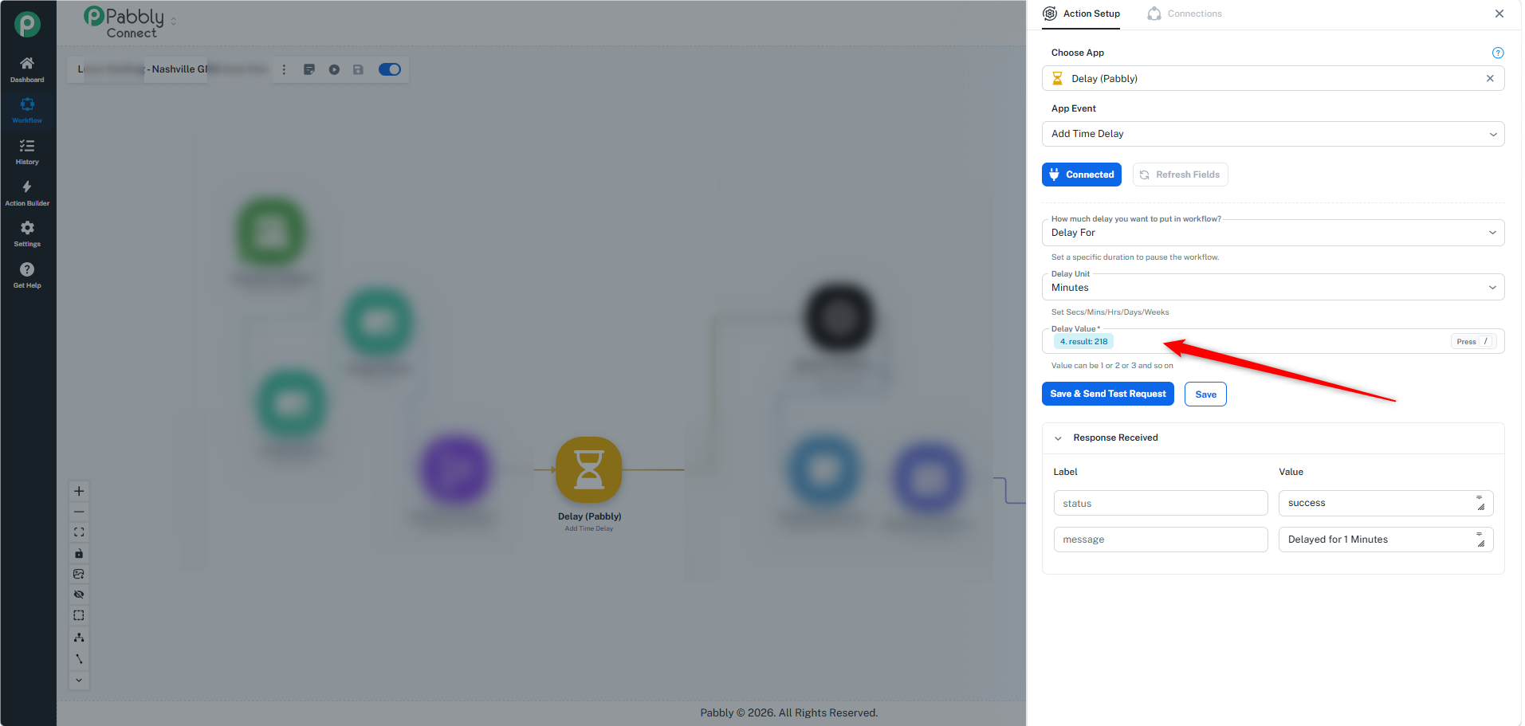The width and height of the screenshot is (1525, 726).
Task: Select the '4. result: 218' mapped tag
Action: point(1083,342)
